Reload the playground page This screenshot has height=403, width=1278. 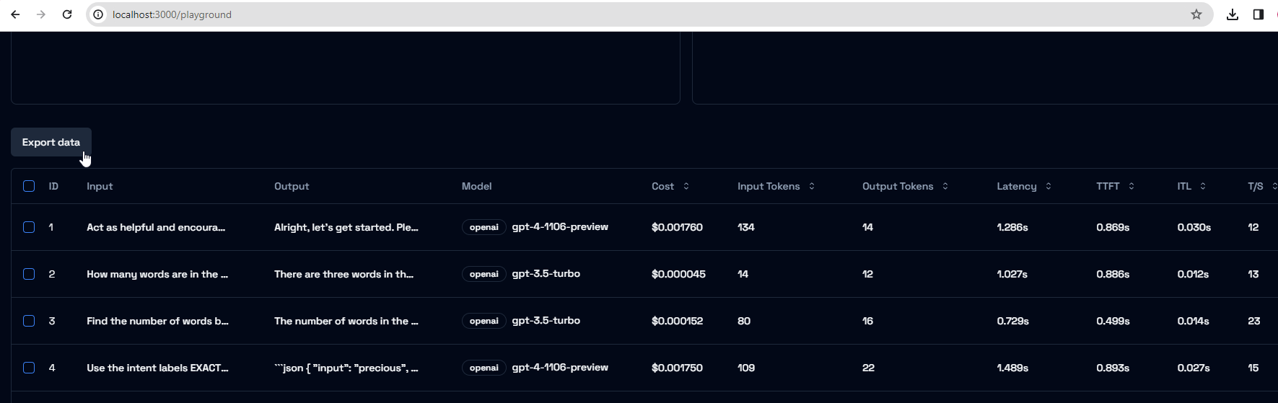point(67,14)
